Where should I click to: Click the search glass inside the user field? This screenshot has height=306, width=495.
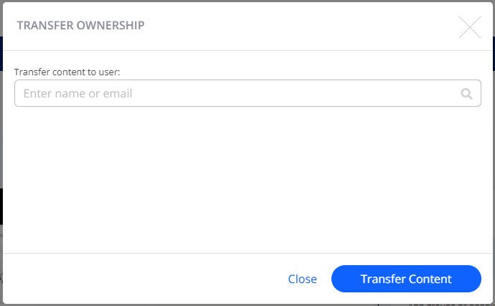pyautogui.click(x=466, y=94)
